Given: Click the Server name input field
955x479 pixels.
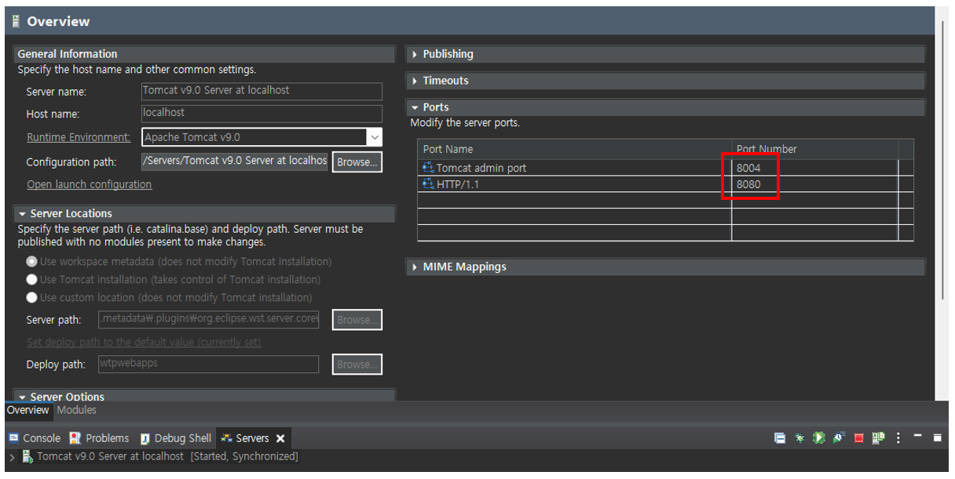Looking at the screenshot, I should pyautogui.click(x=262, y=91).
